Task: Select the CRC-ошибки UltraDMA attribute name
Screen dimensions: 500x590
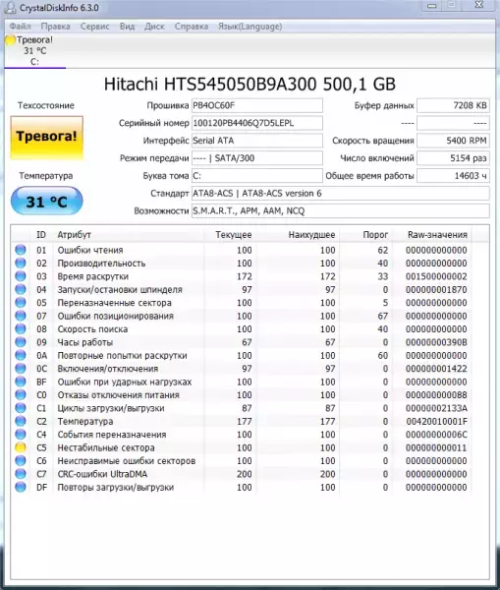Action: (102, 474)
